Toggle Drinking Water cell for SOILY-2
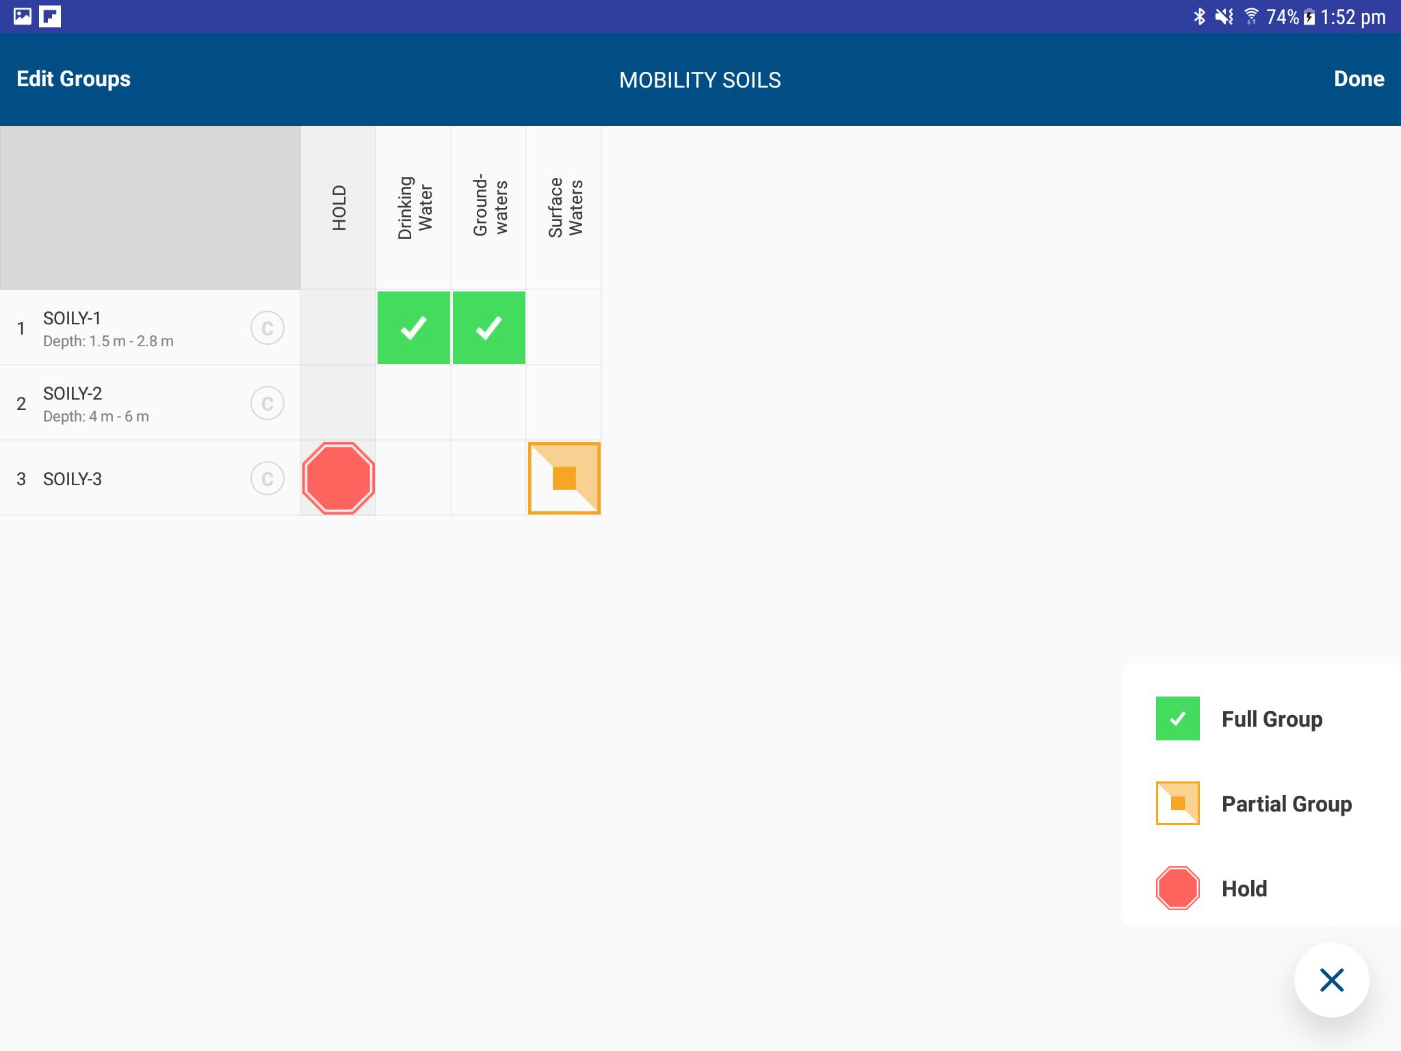The height and width of the screenshot is (1051, 1401). pyautogui.click(x=413, y=403)
